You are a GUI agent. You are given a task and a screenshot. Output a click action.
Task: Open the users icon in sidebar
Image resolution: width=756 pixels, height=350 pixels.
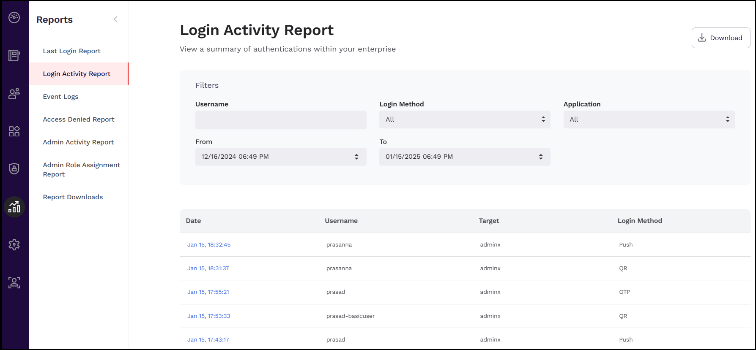click(x=14, y=93)
